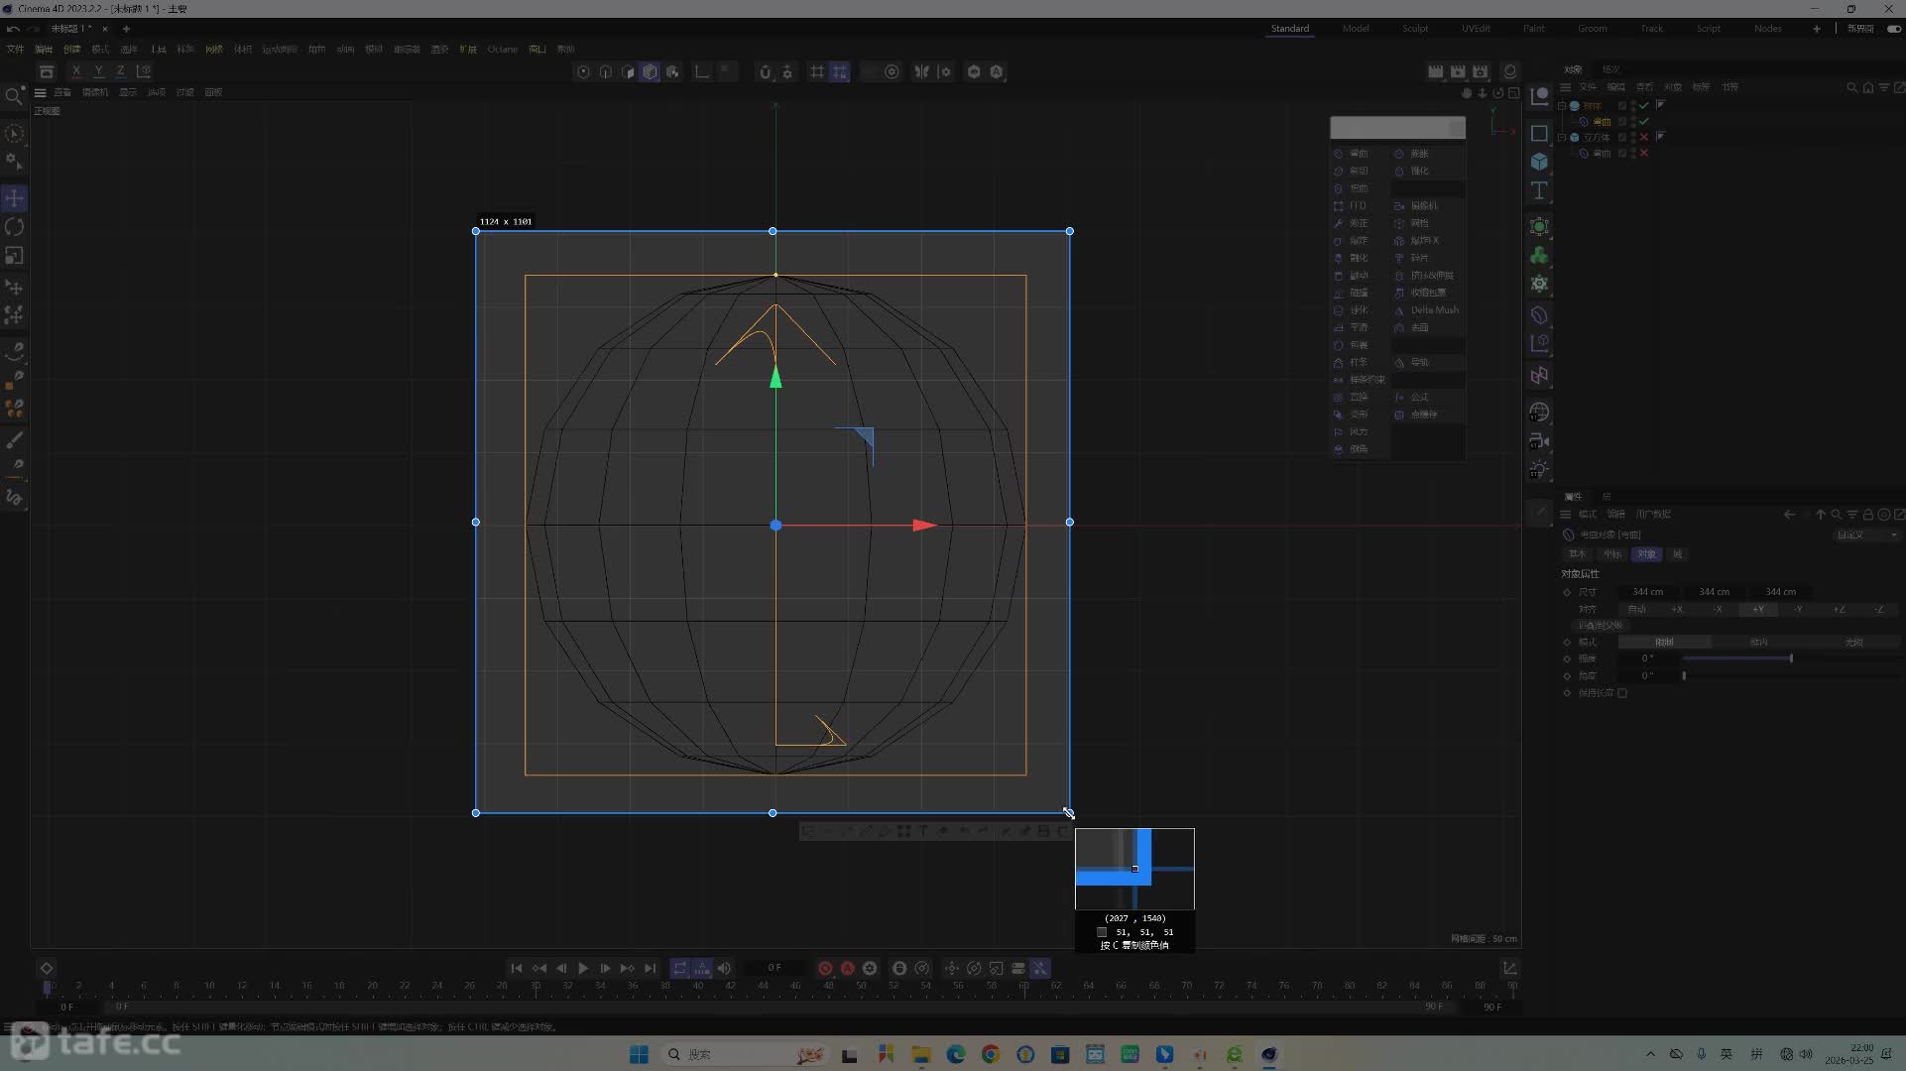Collapse the sphere object tree node
The height and width of the screenshot is (1071, 1906).
tap(1562, 105)
